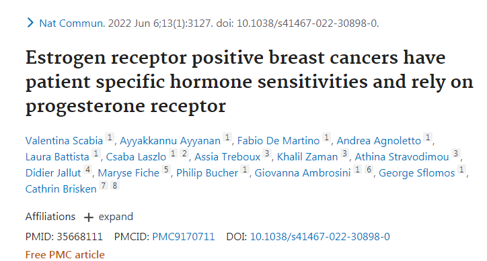Click affiliation superscript 8 after Cathrin Brisken

coord(115,186)
